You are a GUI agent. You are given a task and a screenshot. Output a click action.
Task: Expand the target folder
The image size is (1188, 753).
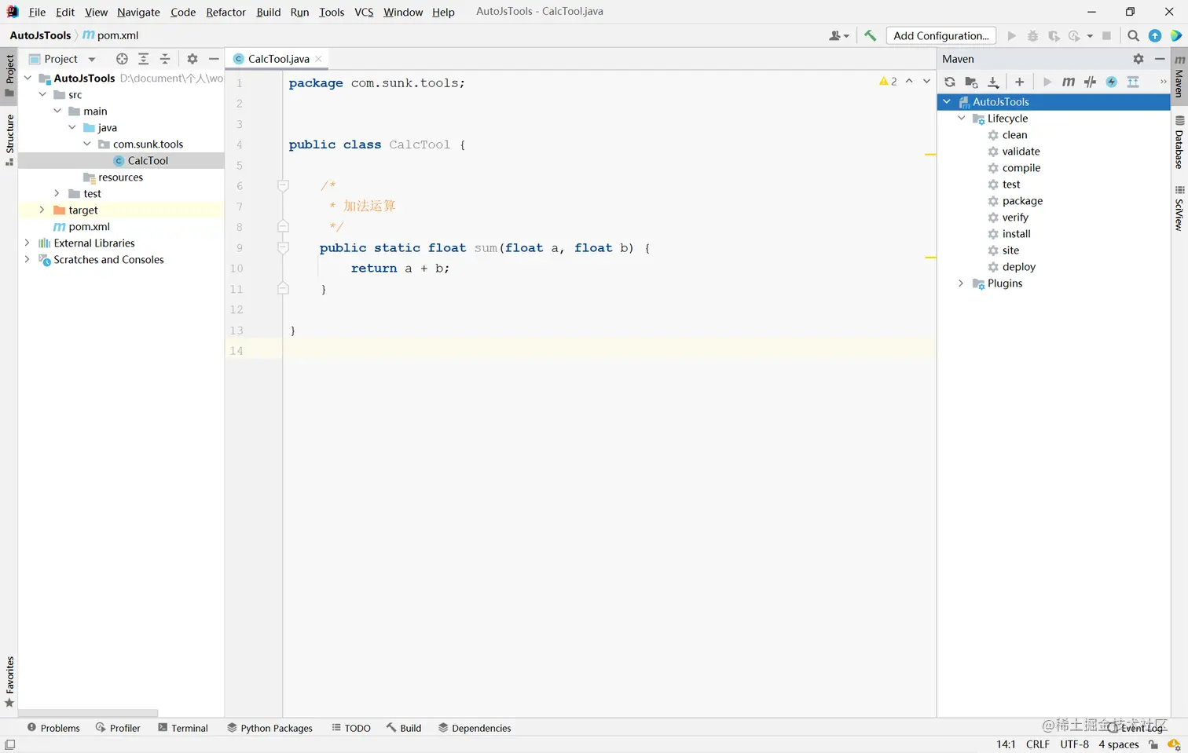click(x=42, y=210)
